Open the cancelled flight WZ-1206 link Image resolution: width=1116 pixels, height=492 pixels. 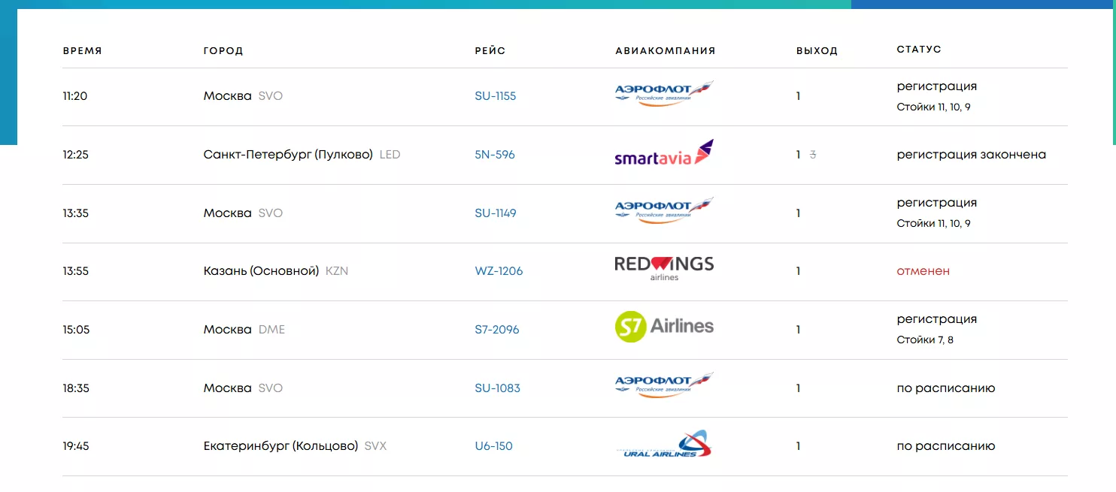coord(499,271)
